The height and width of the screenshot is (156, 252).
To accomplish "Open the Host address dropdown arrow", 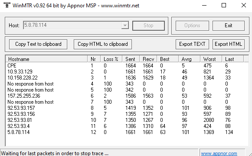I will (125, 25).
